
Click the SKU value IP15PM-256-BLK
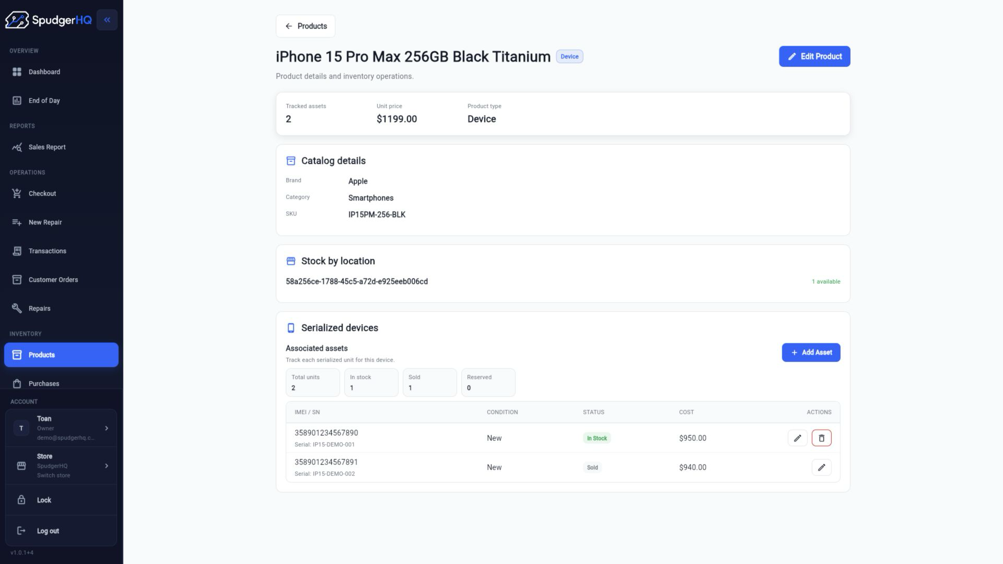click(x=377, y=215)
